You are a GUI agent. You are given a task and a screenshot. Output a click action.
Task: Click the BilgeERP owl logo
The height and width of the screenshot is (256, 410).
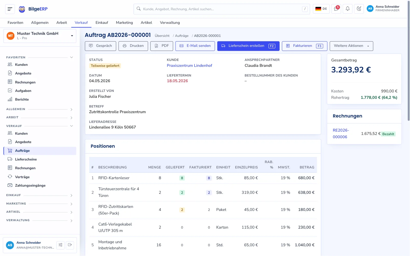point(22,9)
